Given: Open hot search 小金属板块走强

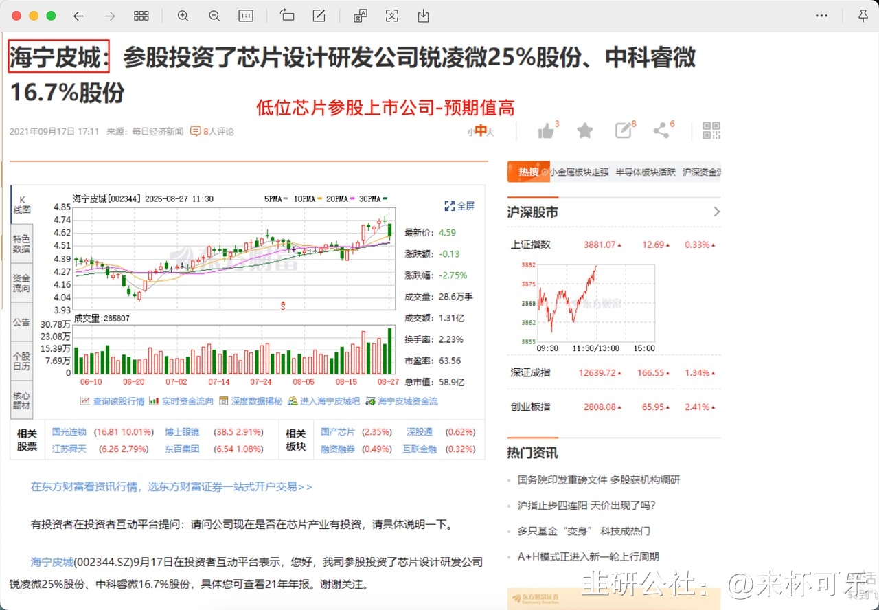Looking at the screenshot, I should (x=579, y=172).
